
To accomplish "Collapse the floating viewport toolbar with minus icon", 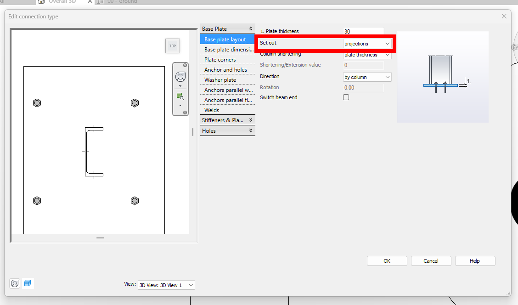I will pyautogui.click(x=185, y=112).
